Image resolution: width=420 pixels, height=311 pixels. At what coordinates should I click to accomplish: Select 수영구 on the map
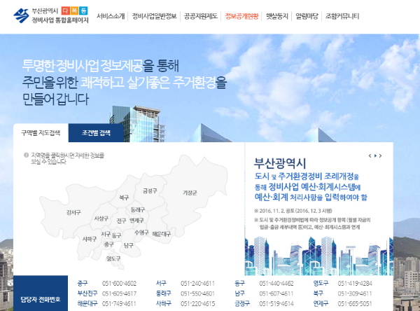click(x=141, y=232)
